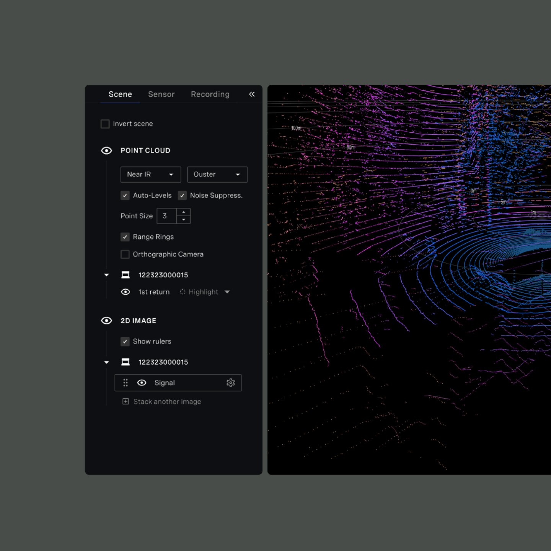Collapse the Point Cloud sensor 122323000015 tree

(107, 275)
